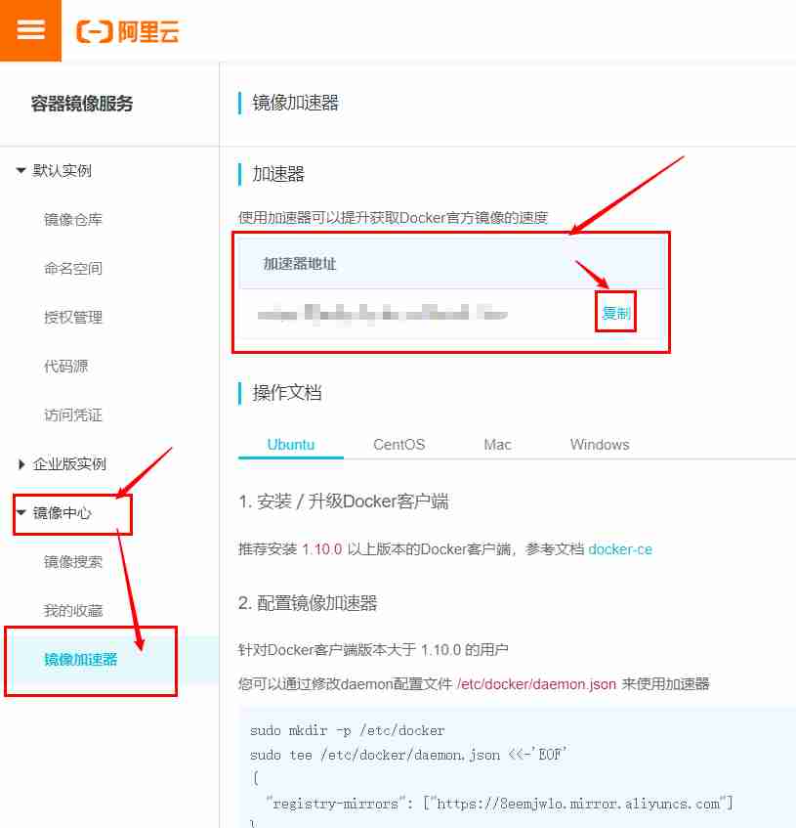Click the 1.10.0 version text in step 1
This screenshot has width=796, height=828.
pos(321,549)
